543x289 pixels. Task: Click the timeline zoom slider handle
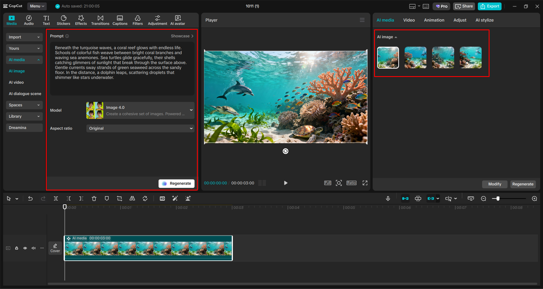point(498,198)
